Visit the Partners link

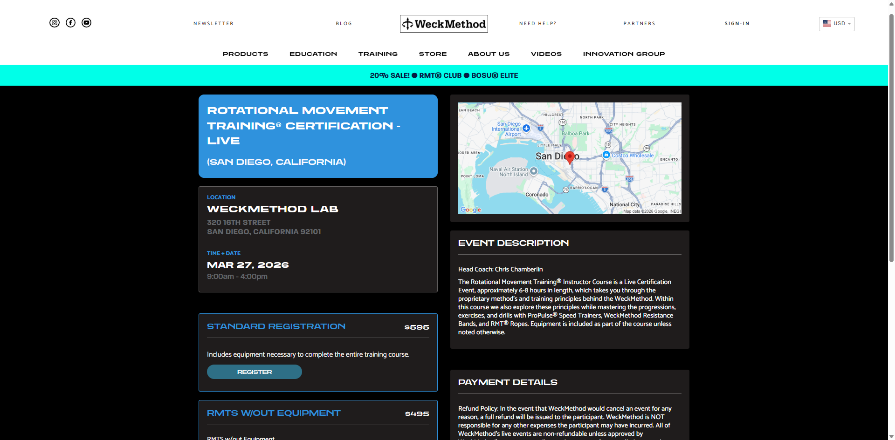pos(640,23)
